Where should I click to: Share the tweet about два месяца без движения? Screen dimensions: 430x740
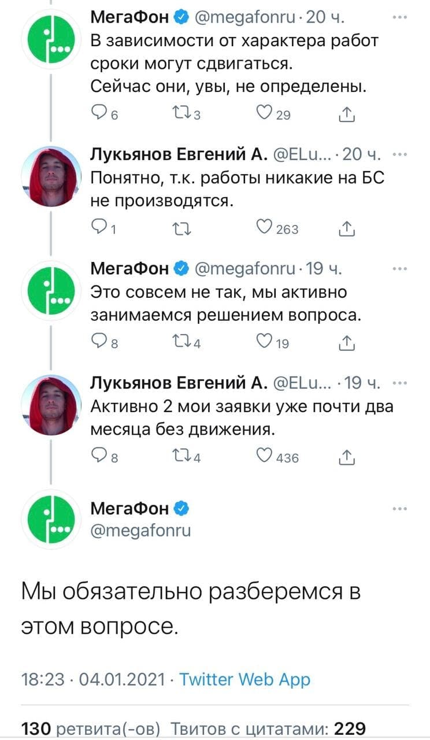[347, 457]
